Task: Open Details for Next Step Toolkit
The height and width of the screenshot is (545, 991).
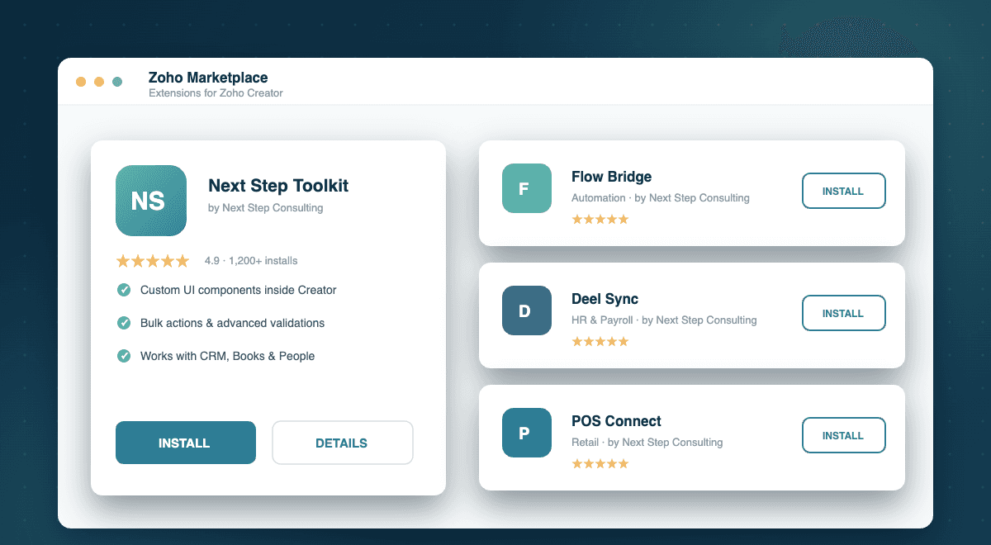Action: point(343,443)
